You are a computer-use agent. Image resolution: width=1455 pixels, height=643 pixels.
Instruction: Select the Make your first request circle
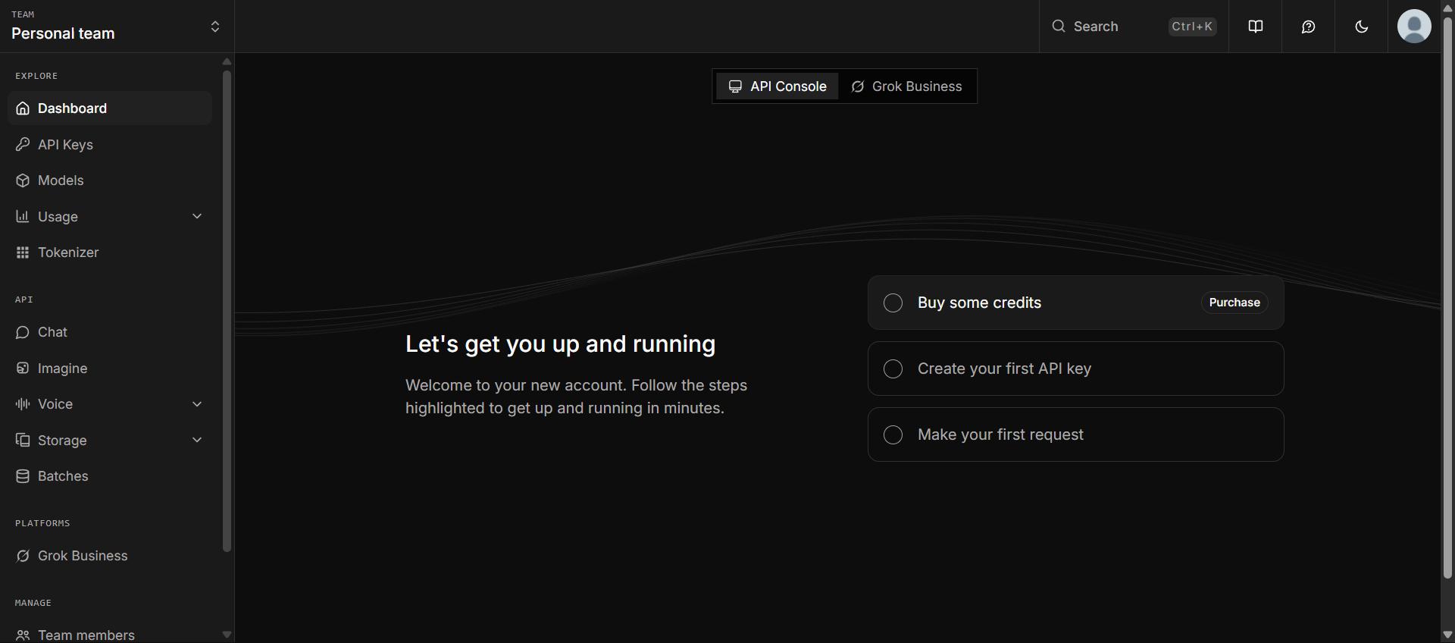tap(893, 434)
